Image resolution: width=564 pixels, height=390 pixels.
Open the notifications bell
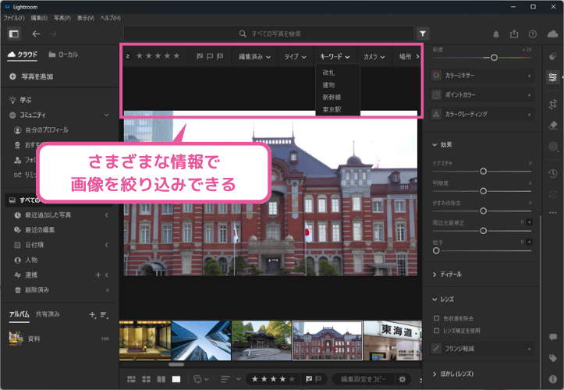tap(495, 34)
